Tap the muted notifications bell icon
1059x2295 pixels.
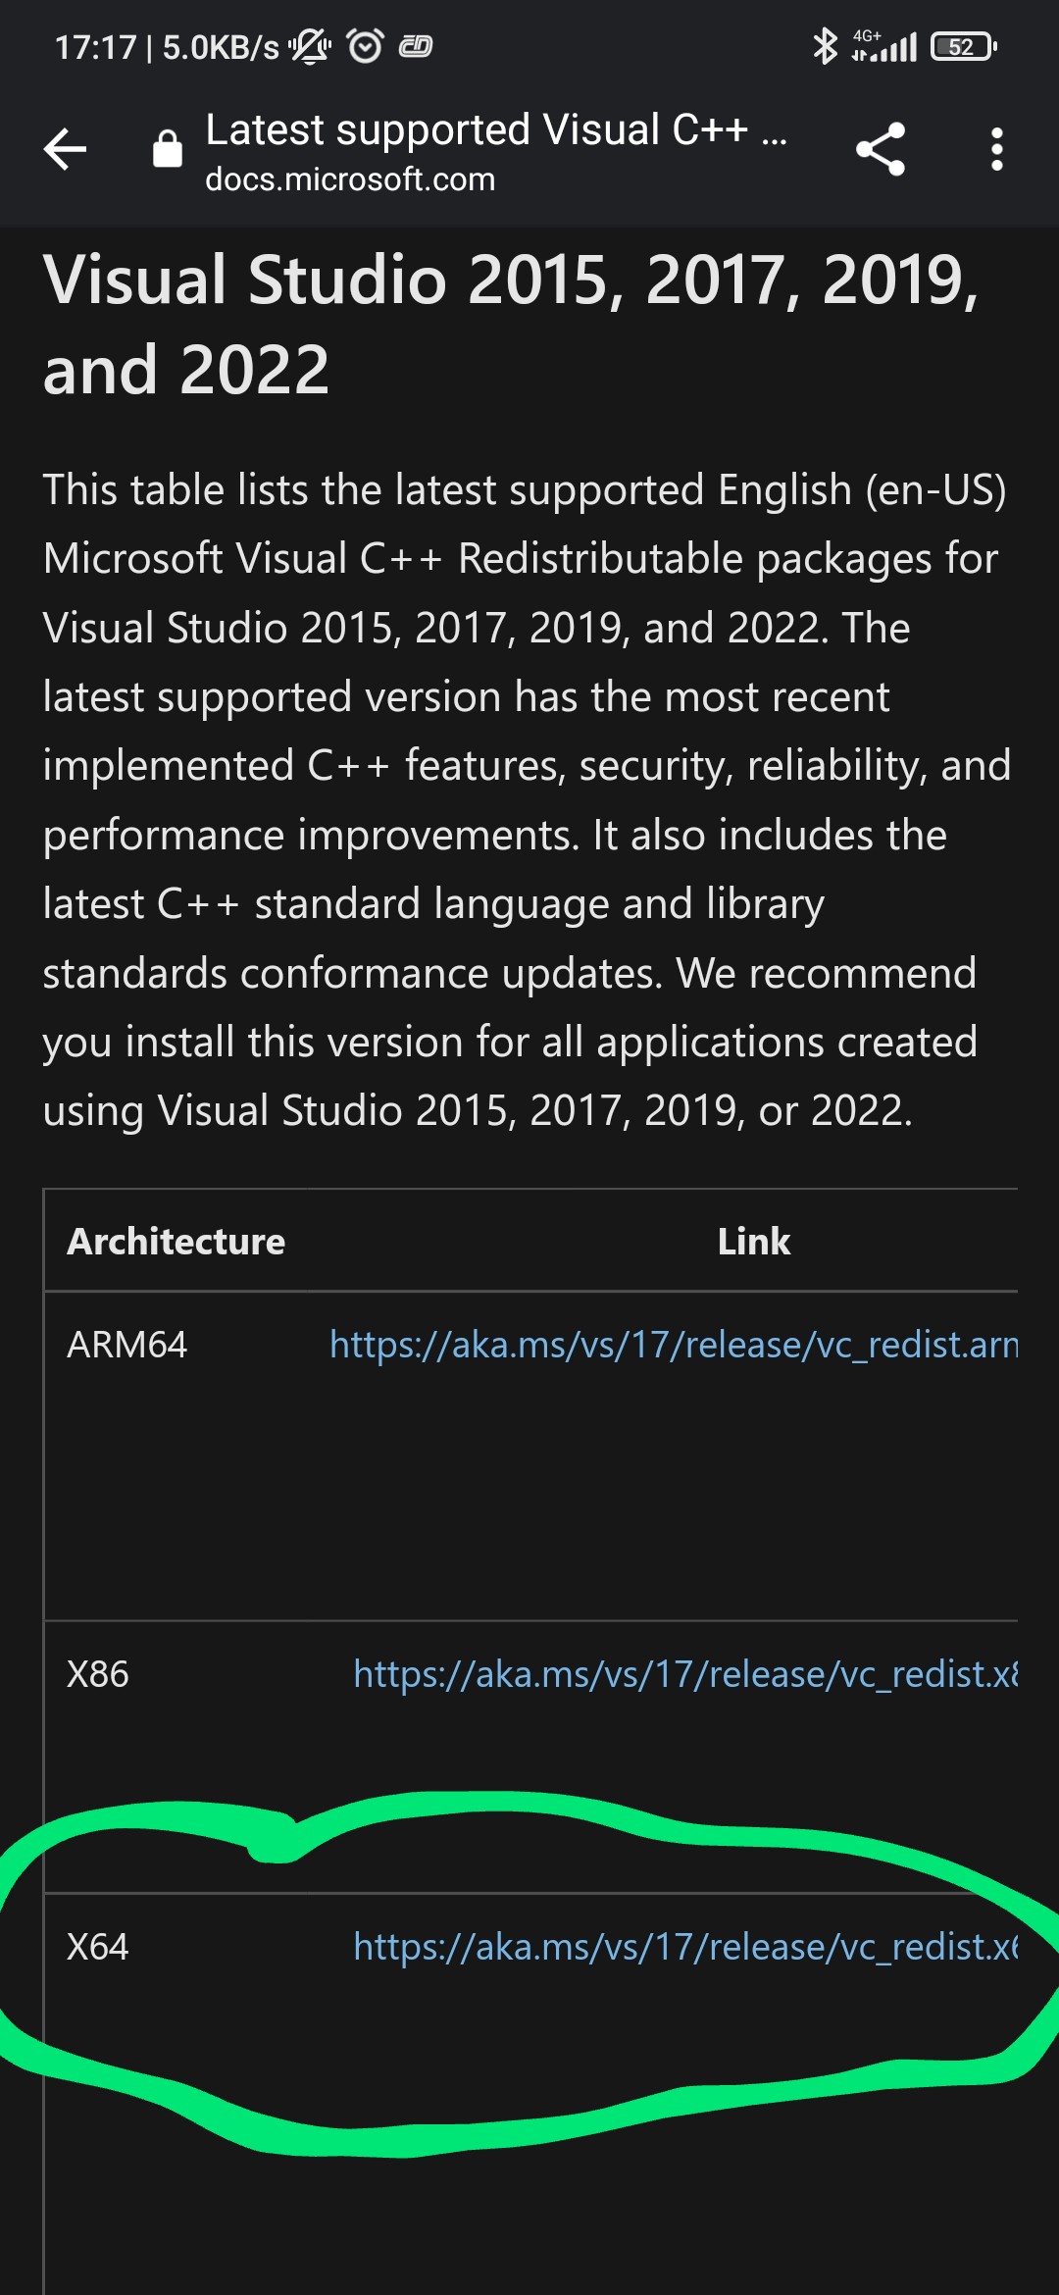pos(310,46)
